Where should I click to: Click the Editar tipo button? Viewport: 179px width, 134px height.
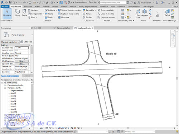(x=26, y=42)
